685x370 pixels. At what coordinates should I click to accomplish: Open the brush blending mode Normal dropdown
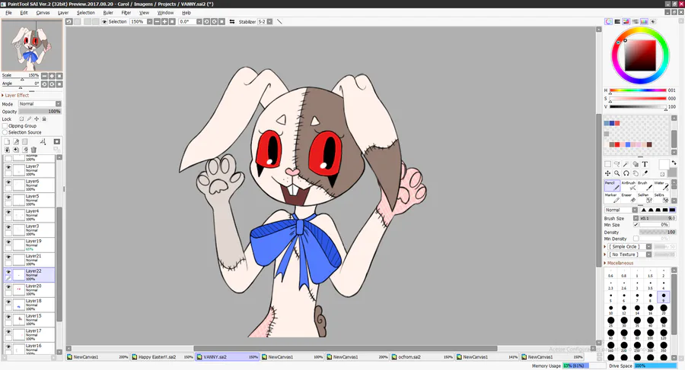coord(635,210)
